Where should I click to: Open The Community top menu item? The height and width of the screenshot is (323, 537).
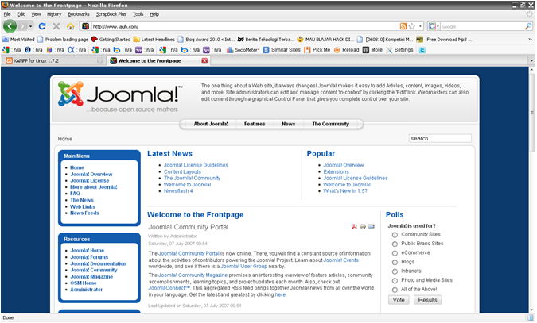[x=330, y=124]
